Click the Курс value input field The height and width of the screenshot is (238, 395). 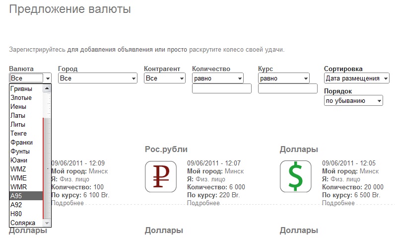point(287,89)
